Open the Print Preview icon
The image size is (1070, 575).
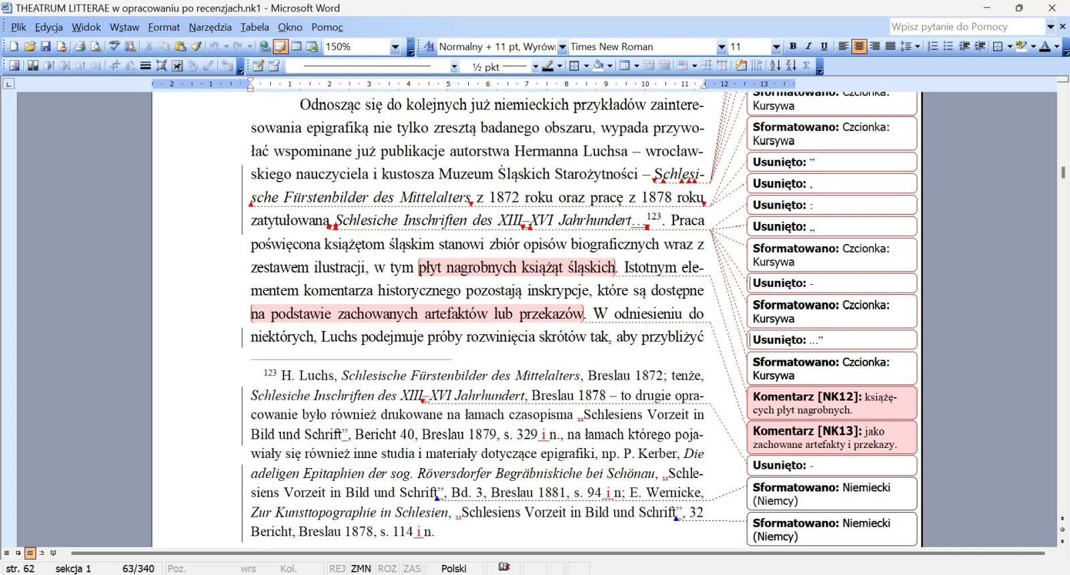point(96,47)
